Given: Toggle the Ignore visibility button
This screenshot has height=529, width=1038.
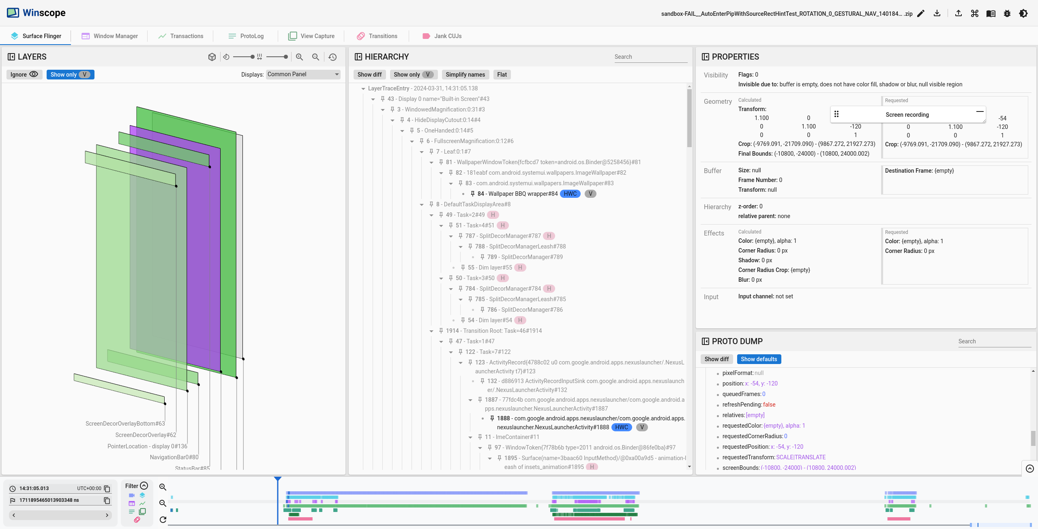Looking at the screenshot, I should (x=24, y=74).
